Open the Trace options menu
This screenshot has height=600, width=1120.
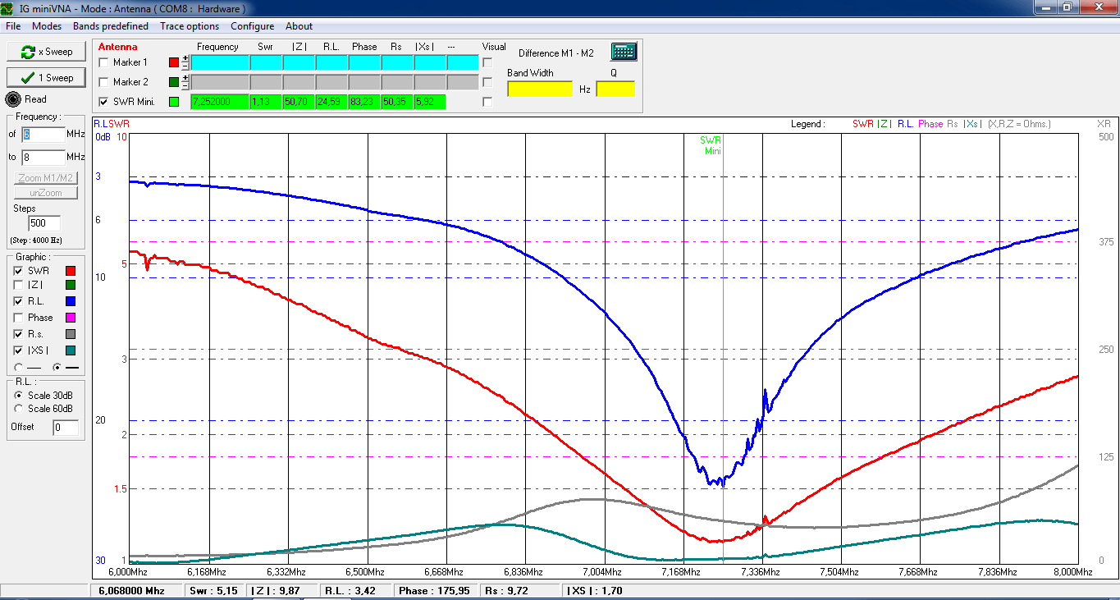click(x=190, y=26)
